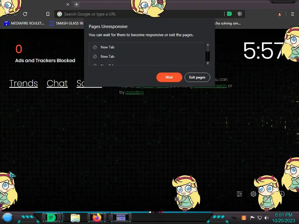Open the customize sliders icon on the page
299x224 pixels.
click(239, 194)
